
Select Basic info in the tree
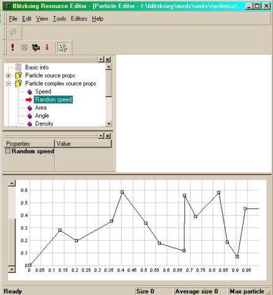[37, 67]
